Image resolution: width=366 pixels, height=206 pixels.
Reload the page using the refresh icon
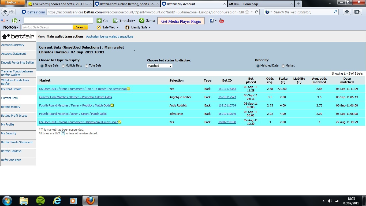pos(256,12)
